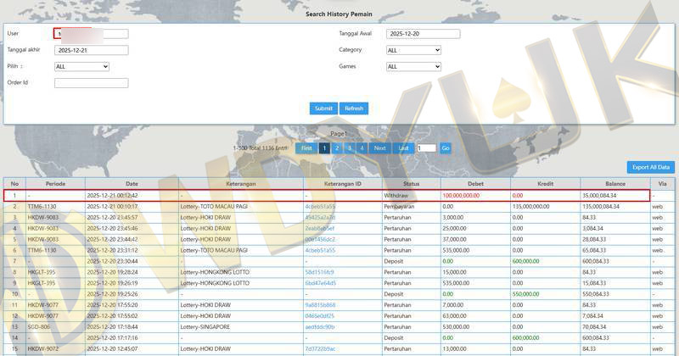The image size is (679, 356).
Task: Jump to page 4
Action: (x=362, y=148)
